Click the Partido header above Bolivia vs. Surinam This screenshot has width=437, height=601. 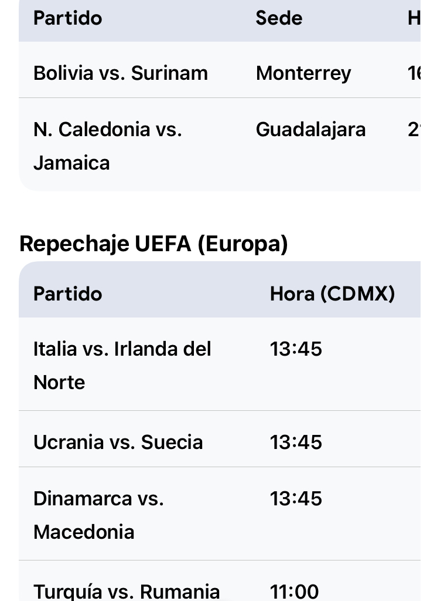click(67, 18)
